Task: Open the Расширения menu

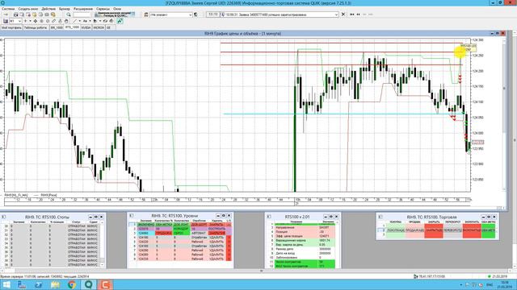Action: click(83, 9)
